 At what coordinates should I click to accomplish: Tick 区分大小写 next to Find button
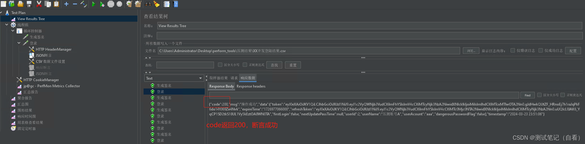tap(539, 95)
